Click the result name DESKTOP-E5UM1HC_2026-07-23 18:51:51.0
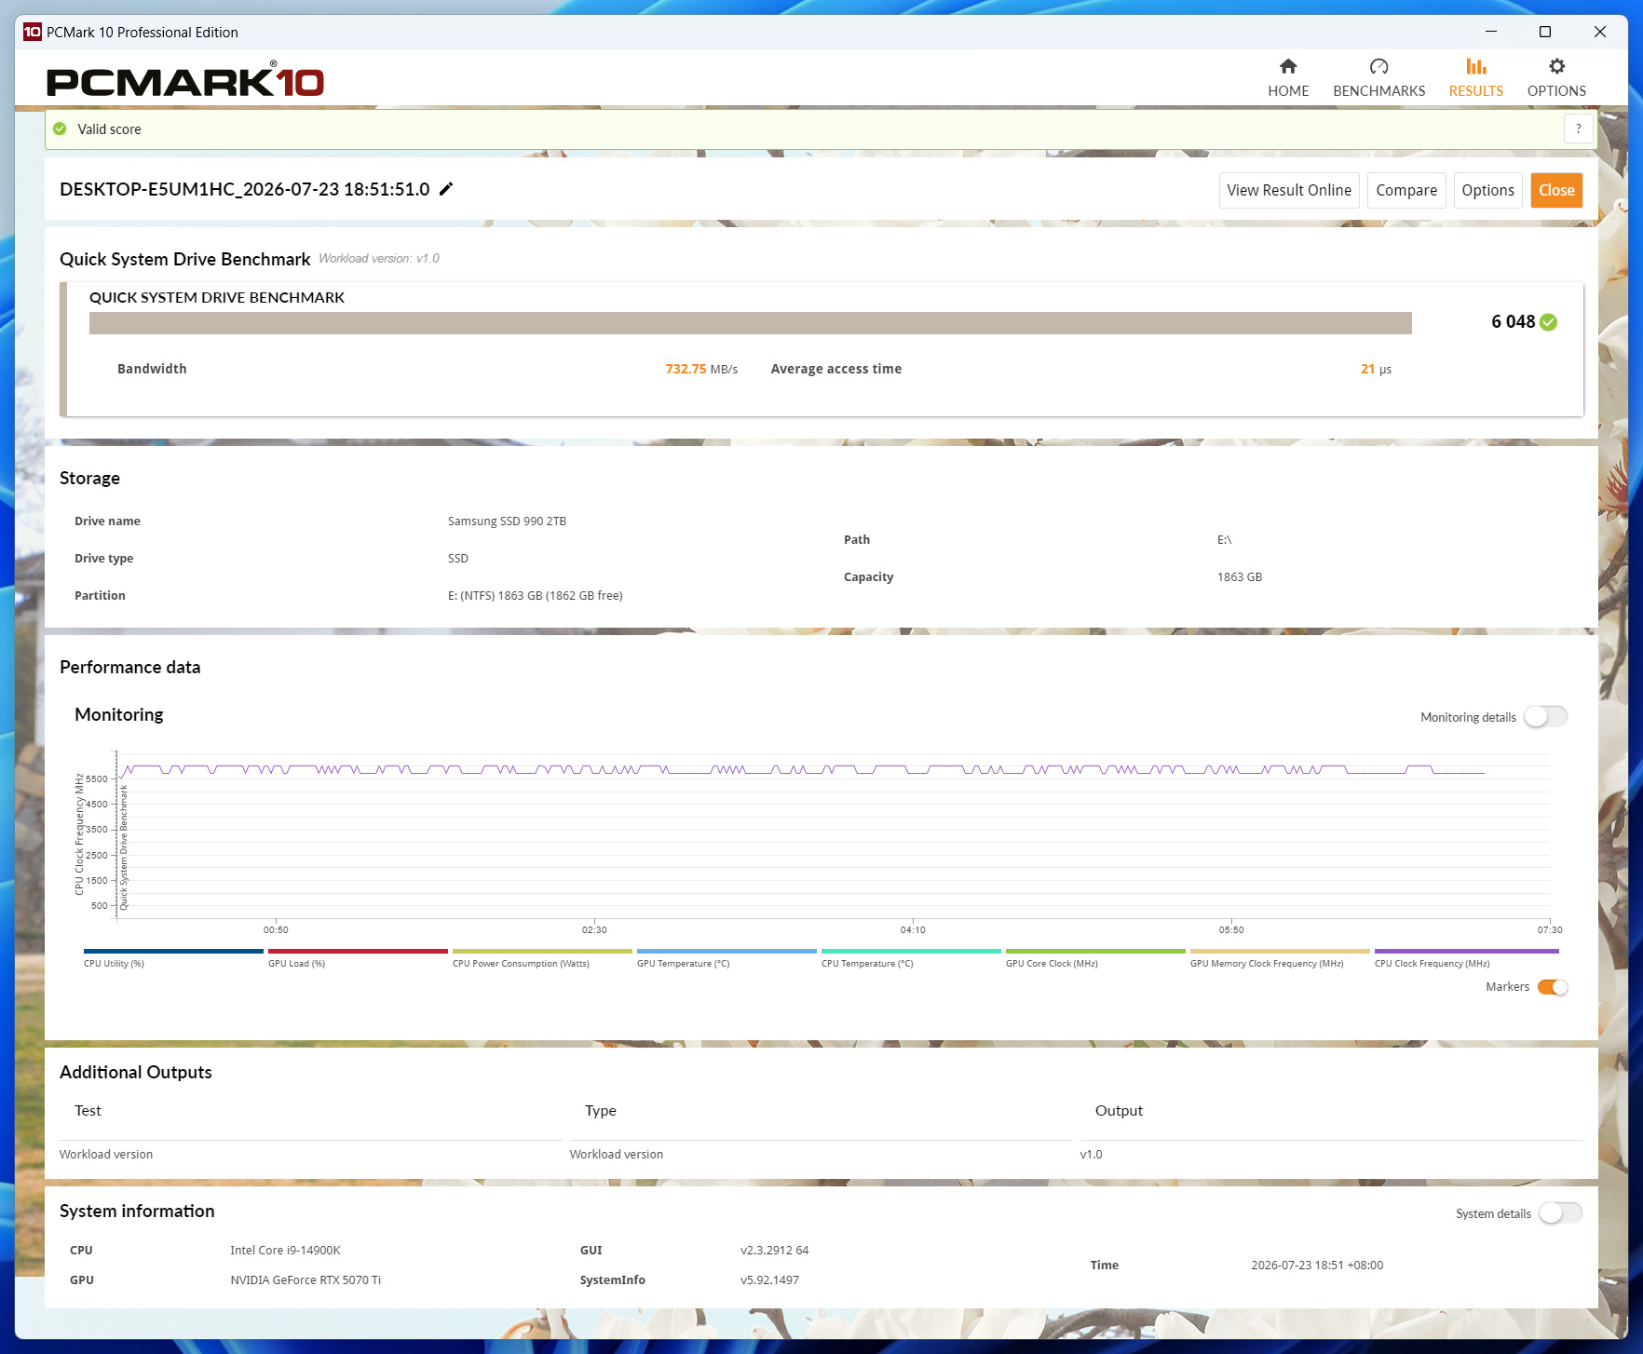Screen dimensions: 1643x1354 245,189
